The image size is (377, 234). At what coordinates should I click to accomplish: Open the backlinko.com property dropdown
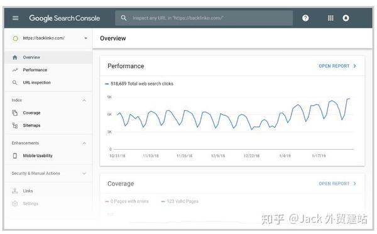coord(86,38)
